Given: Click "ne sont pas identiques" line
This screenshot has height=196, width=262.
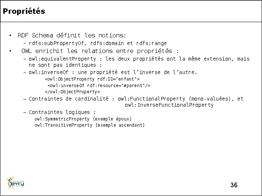Looking at the screenshot, I should pyautogui.click(x=65, y=65).
